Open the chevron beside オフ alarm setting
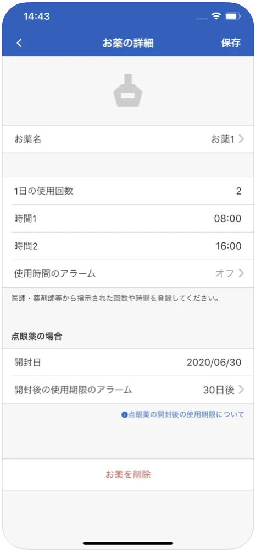The height and width of the screenshot is (551, 256). coord(241,273)
